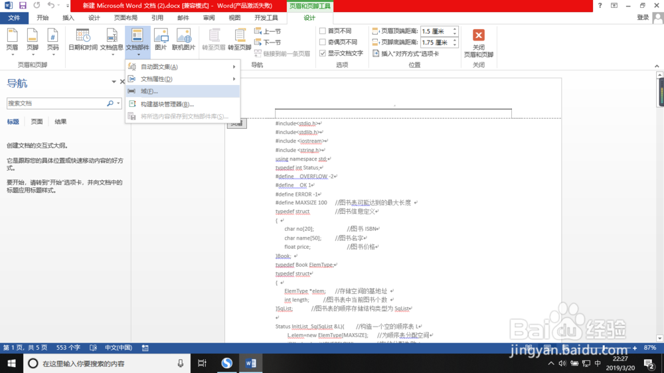
Task: Switch to Insert (插入) tab
Action: [x=68, y=18]
